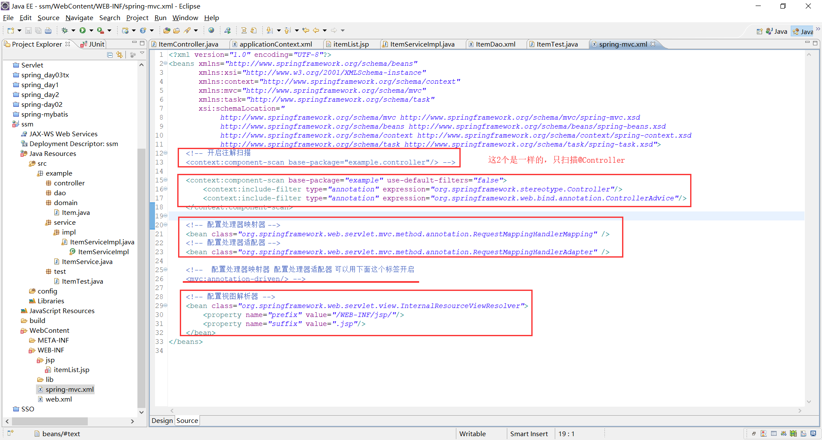Viewport: 822px width, 440px height.
Task: Collapse the component-scan fold at line 15
Action: 166,180
